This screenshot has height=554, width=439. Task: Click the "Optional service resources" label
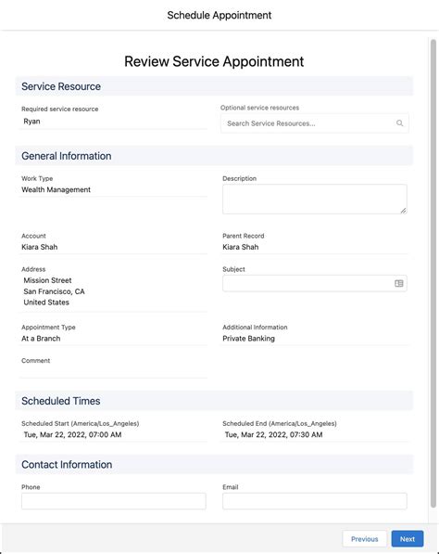(x=260, y=108)
